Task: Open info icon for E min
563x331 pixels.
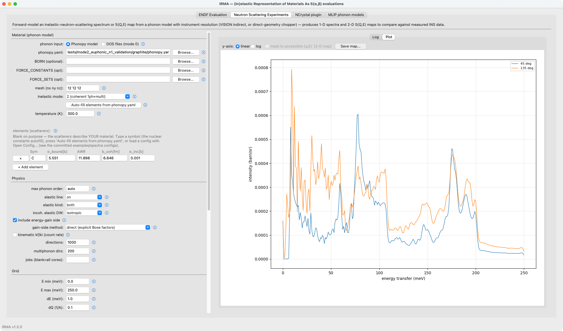Action: (94, 282)
